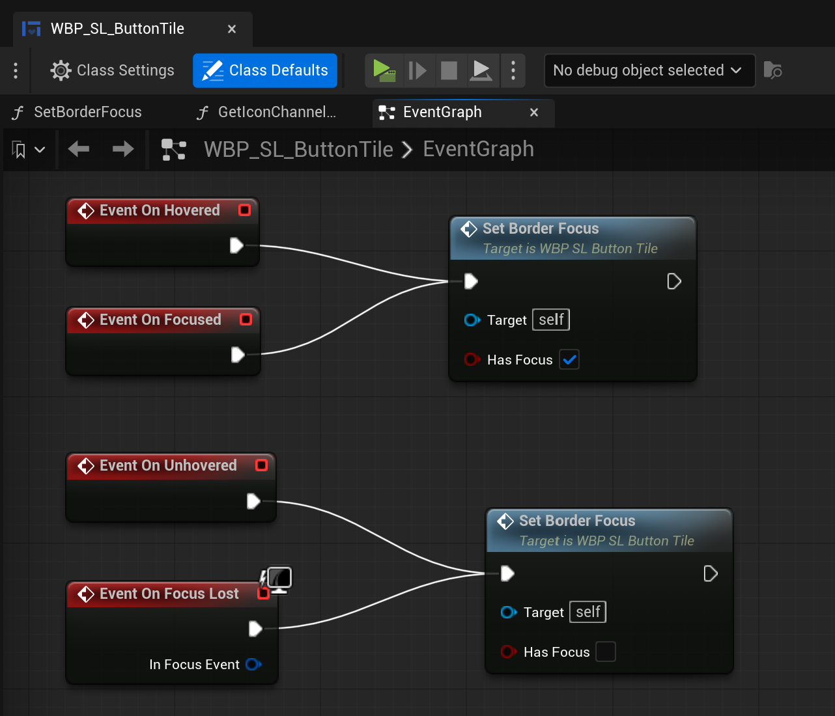
Task: Click the Compile blueprint play button
Action: click(384, 70)
